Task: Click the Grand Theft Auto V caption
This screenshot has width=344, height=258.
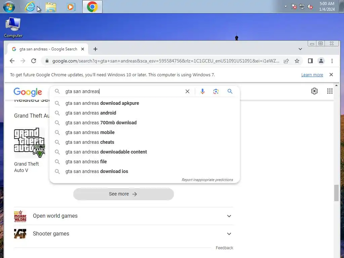Action: (26, 167)
